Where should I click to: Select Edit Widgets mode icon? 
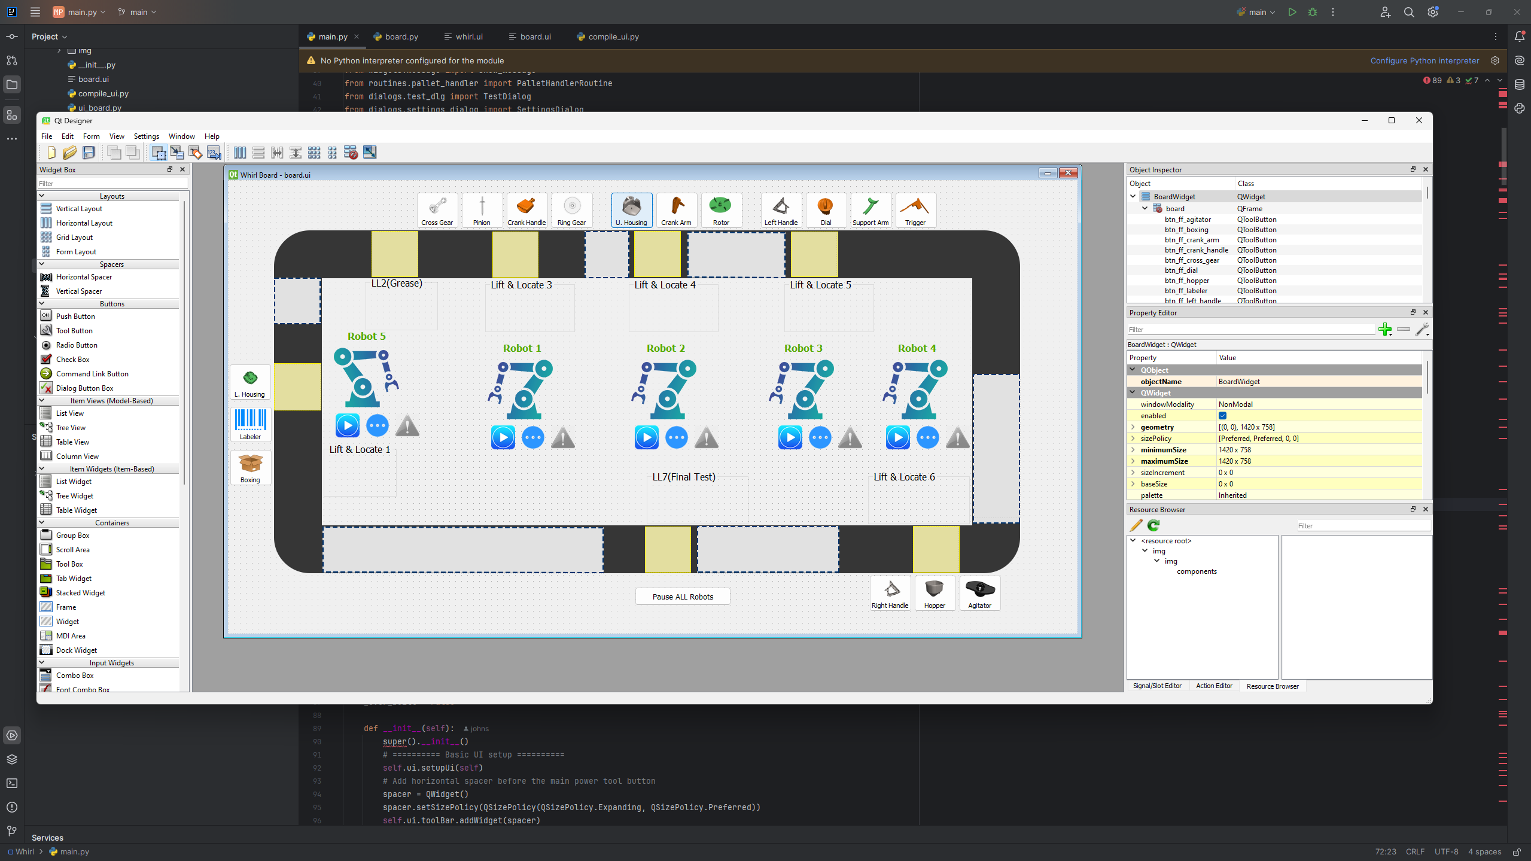click(159, 153)
